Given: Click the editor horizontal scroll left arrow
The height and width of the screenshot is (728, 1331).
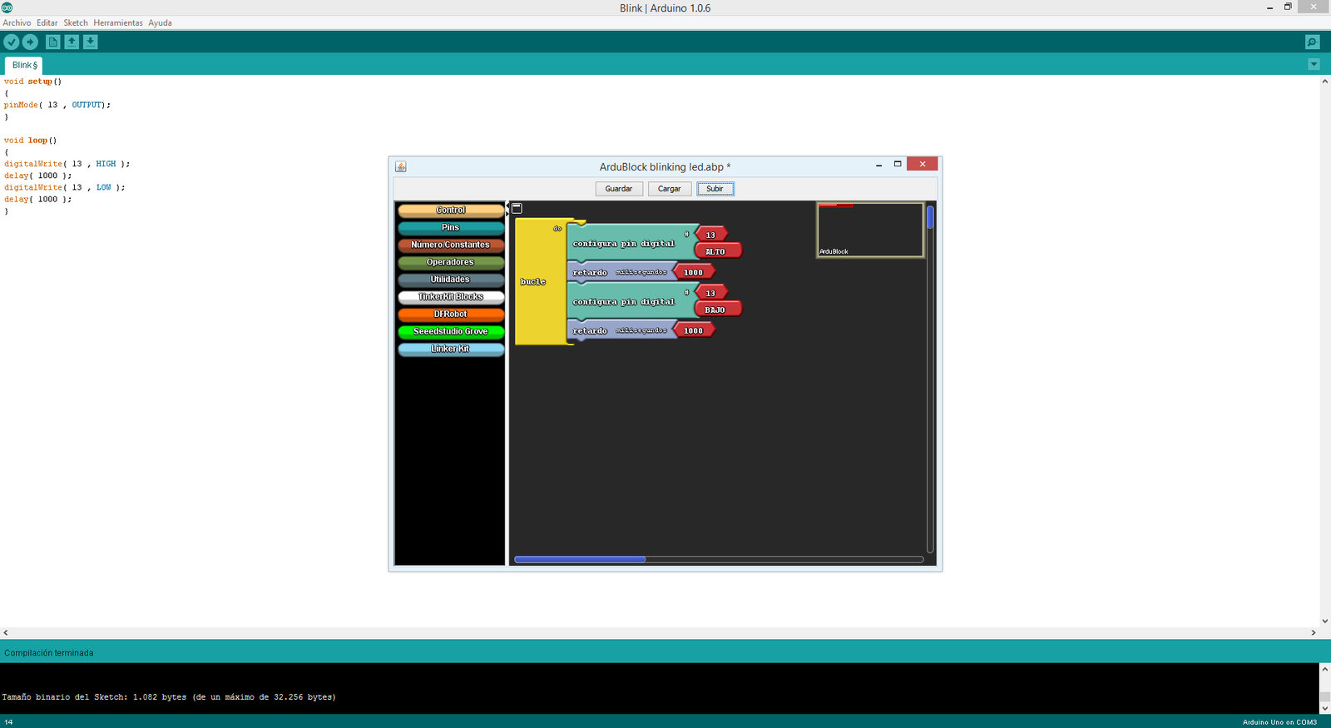Looking at the screenshot, I should [6, 632].
